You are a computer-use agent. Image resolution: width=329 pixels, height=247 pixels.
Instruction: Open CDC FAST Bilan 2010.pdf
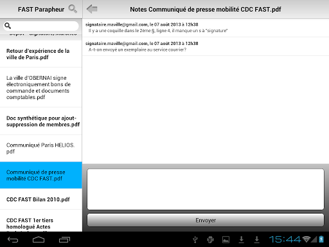[41, 199]
